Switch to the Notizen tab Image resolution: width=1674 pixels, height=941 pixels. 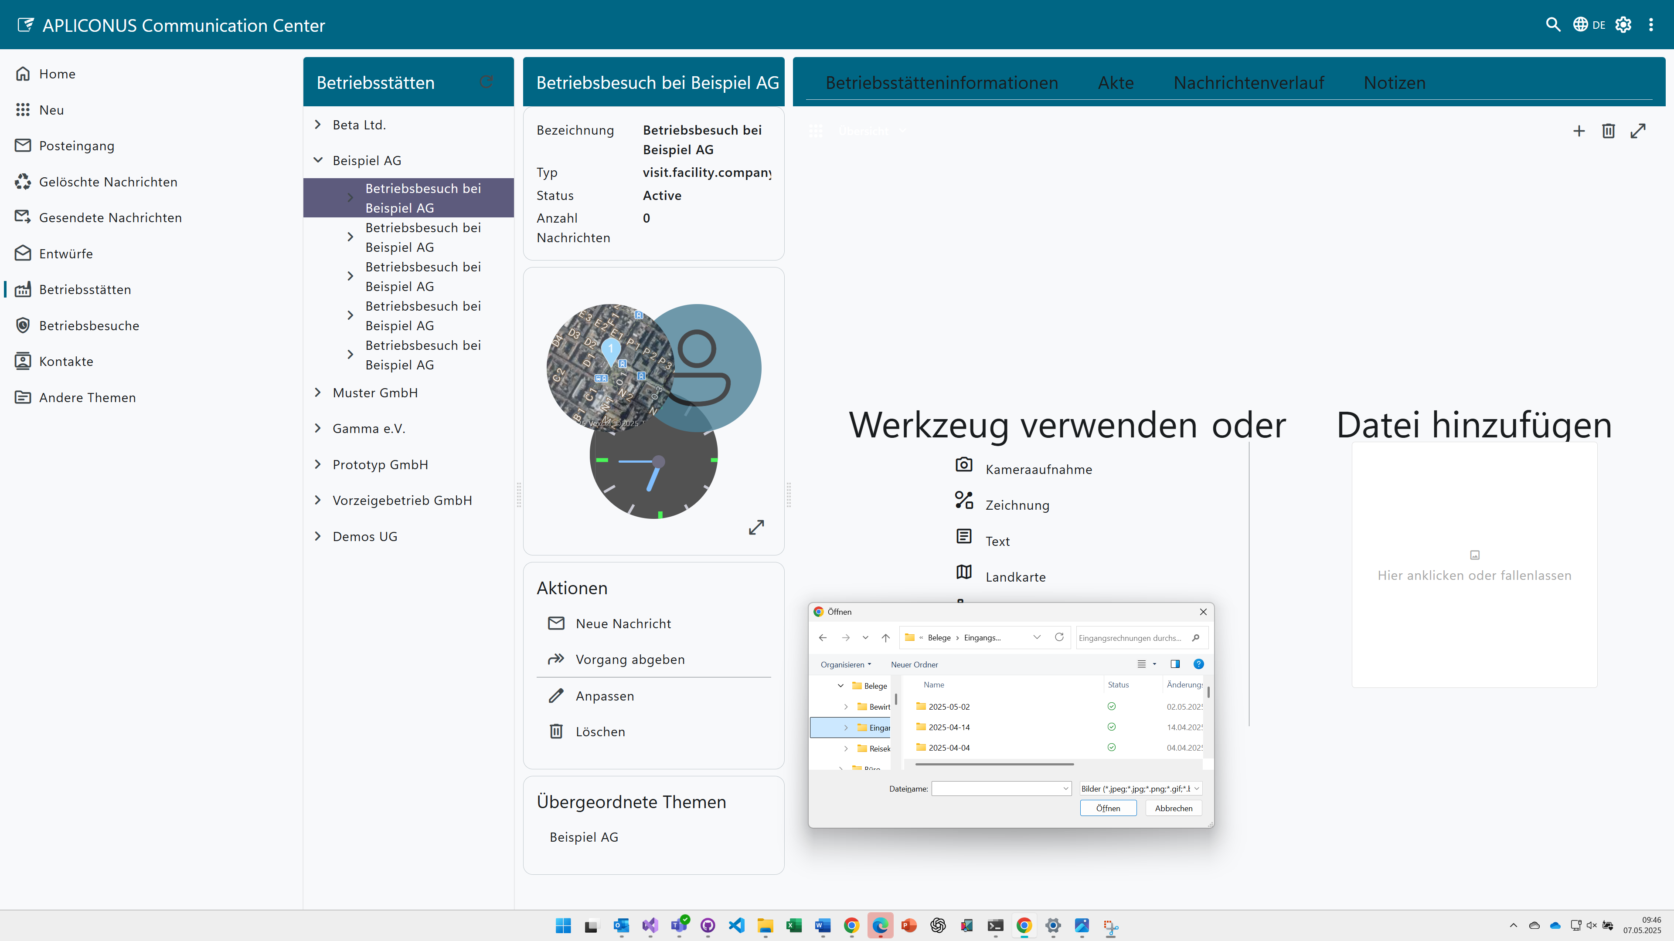(1394, 82)
